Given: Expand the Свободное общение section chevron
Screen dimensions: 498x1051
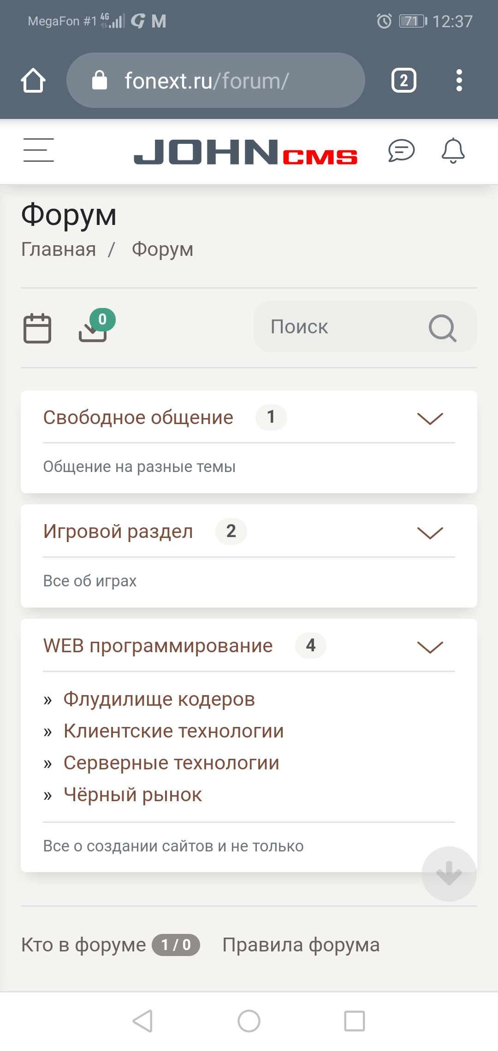Looking at the screenshot, I should [x=430, y=418].
